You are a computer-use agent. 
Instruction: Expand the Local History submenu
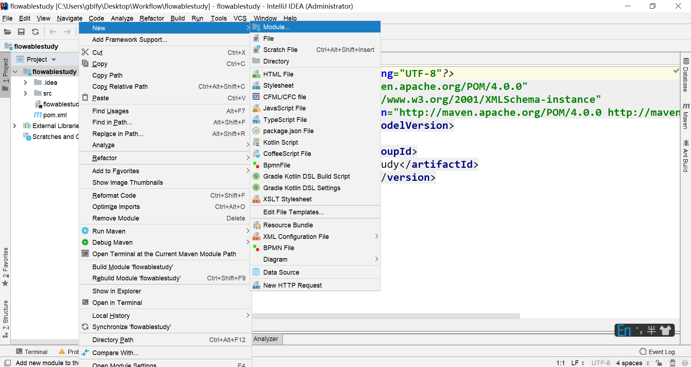click(248, 315)
